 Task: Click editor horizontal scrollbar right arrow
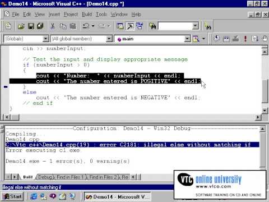pos(258,117)
